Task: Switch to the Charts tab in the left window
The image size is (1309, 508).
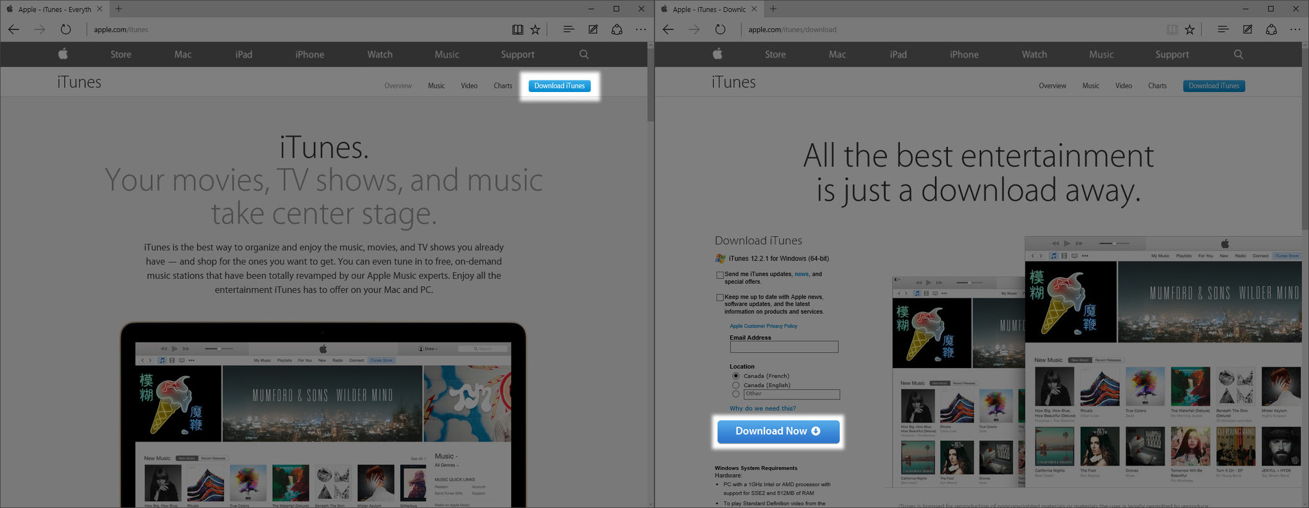Action: (x=503, y=86)
